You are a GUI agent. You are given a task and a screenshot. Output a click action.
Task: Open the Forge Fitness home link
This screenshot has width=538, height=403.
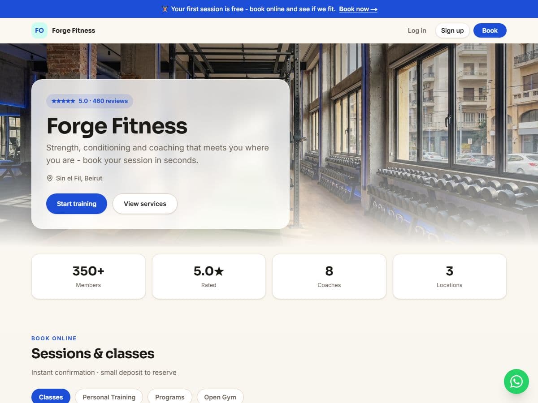coord(63,30)
